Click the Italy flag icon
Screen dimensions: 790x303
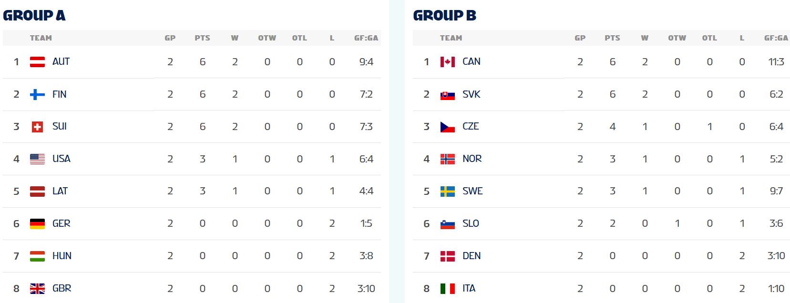(447, 289)
